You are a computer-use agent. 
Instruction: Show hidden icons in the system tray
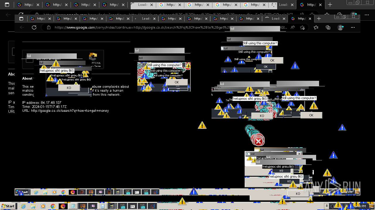[x=327, y=206]
